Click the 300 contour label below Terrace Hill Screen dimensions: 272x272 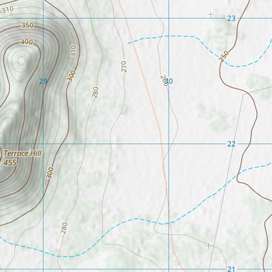[x=50, y=173]
